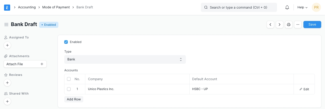Navigate to Accounting breadcrumb

pos(27,7)
